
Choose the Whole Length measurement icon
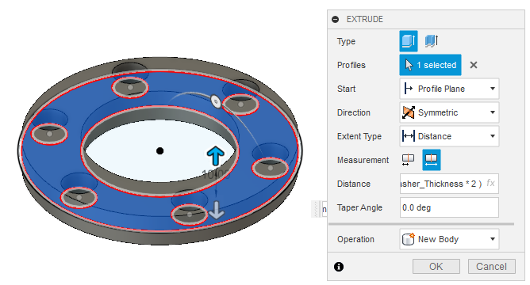432,160
